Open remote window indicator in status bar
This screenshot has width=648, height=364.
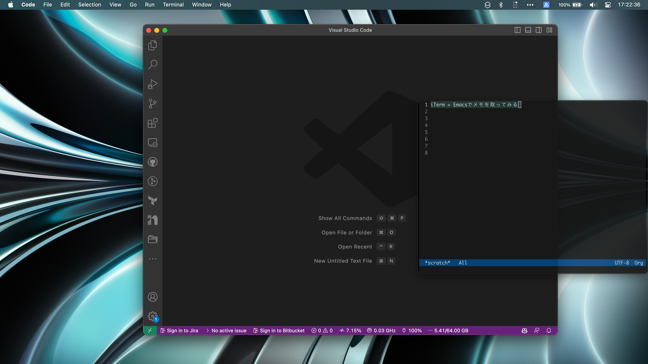(x=150, y=331)
